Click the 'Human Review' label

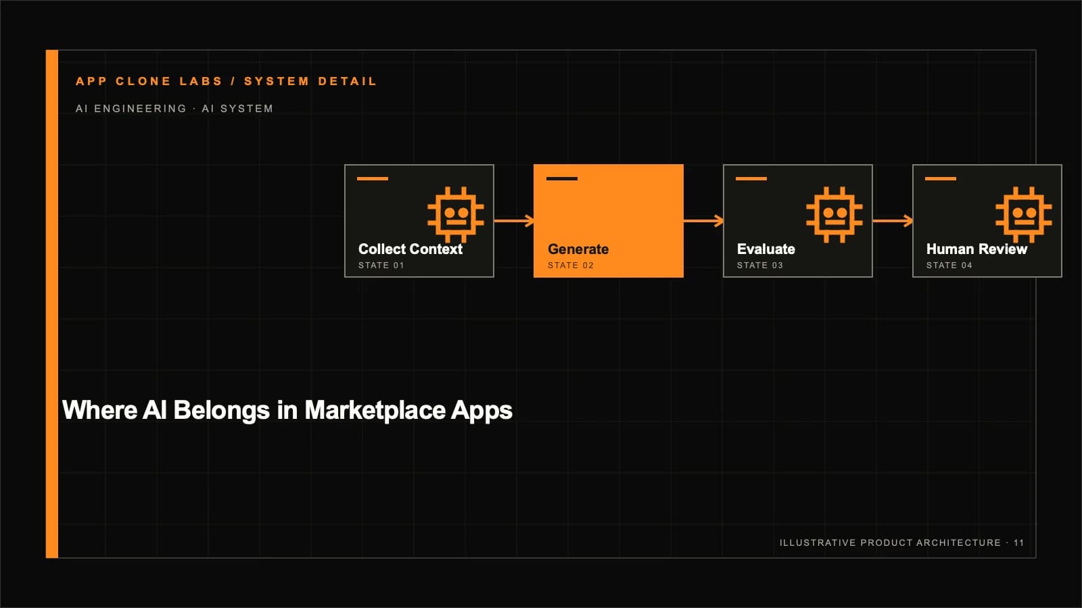tap(977, 249)
